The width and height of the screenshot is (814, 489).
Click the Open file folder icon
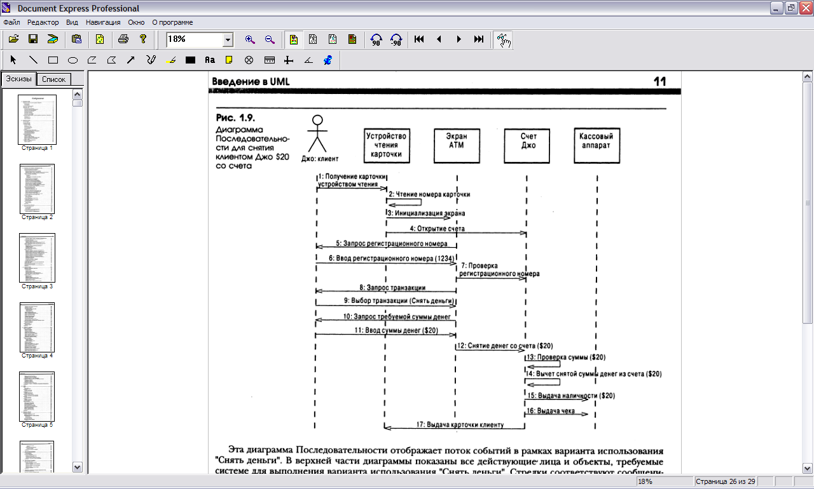[13, 39]
